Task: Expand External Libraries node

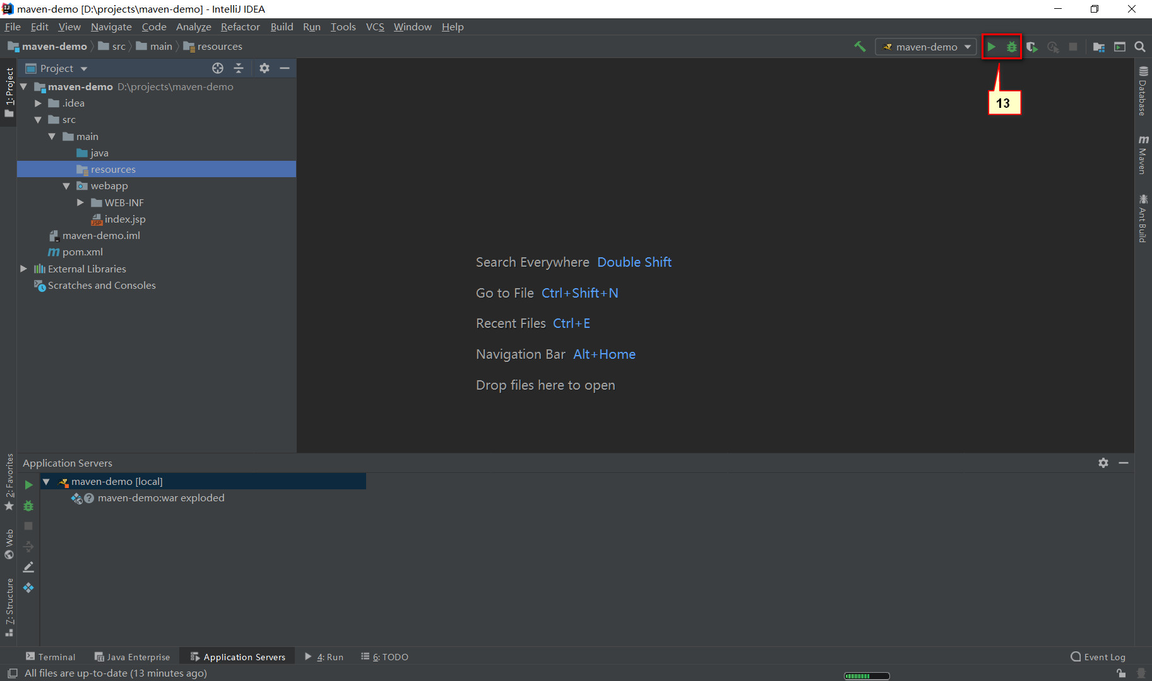Action: [24, 269]
